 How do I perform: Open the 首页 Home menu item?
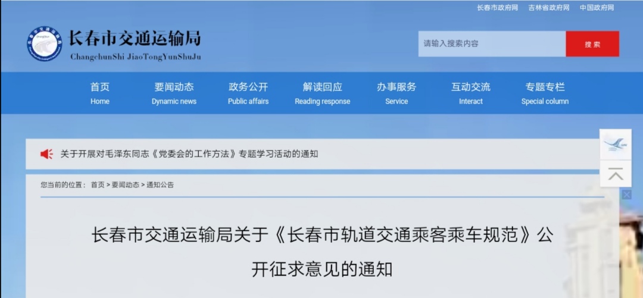coord(100,93)
